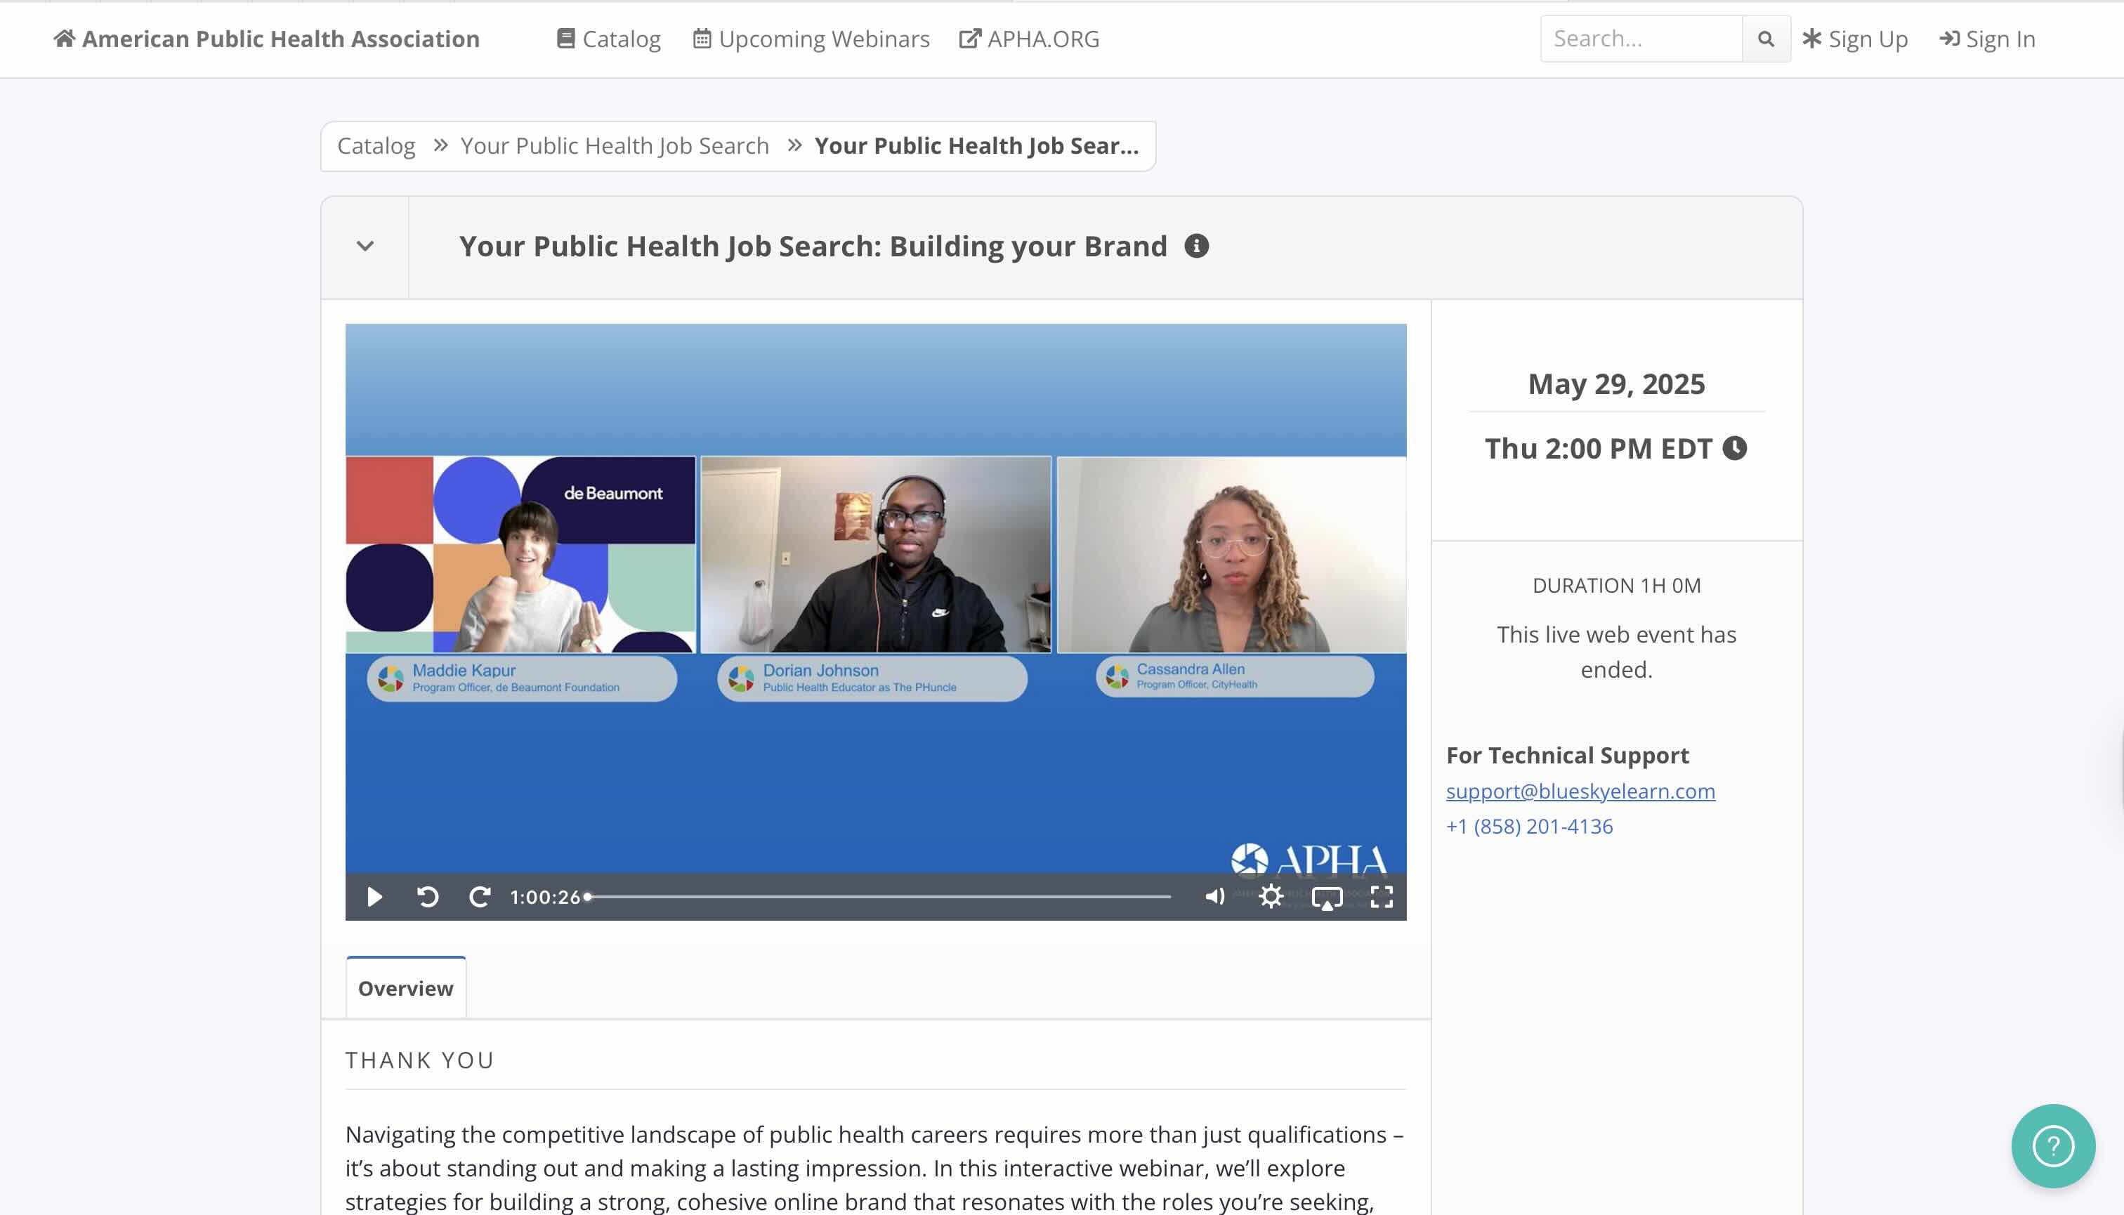This screenshot has height=1215, width=2124.
Task: Open the Catalog menu item
Action: (609, 39)
